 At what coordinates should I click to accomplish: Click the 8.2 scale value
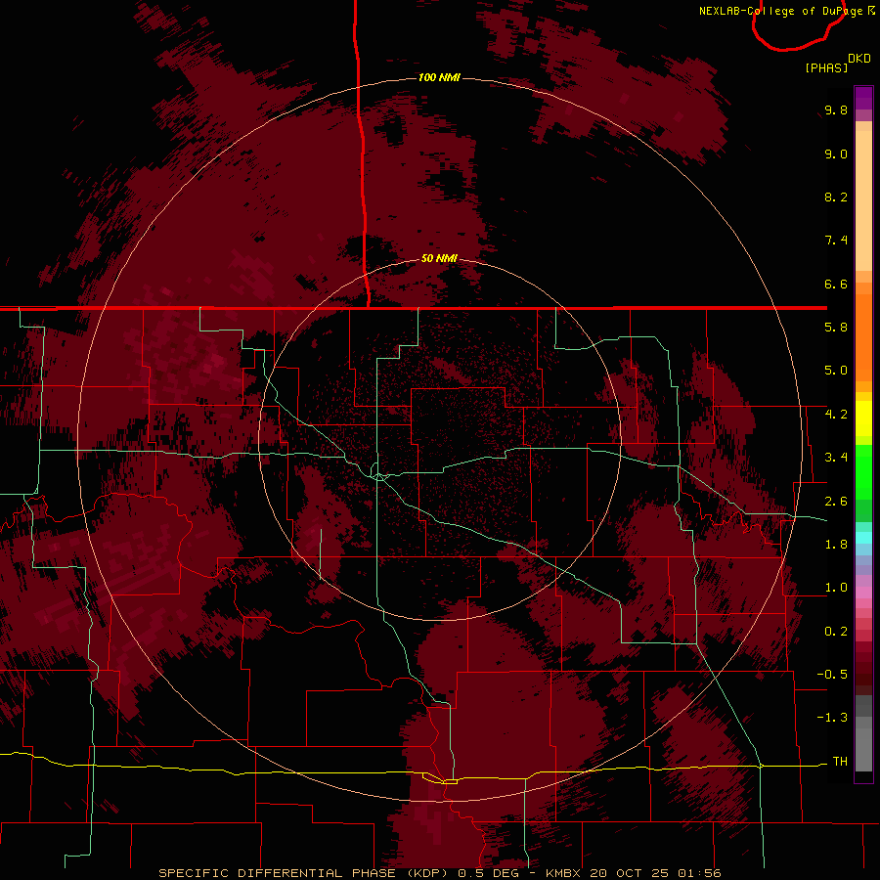tap(836, 197)
